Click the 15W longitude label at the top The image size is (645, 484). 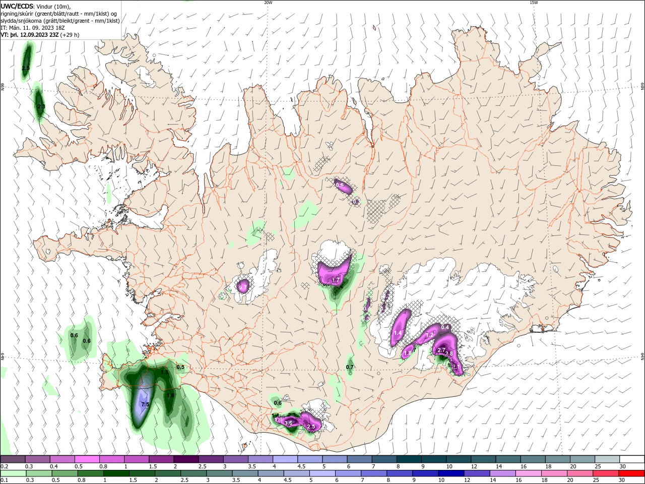[x=534, y=3]
